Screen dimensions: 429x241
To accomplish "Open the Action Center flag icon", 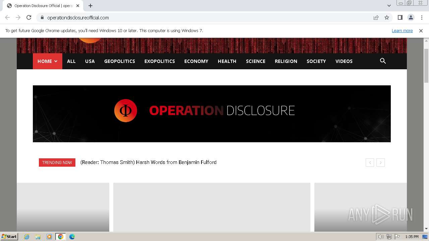I will tap(397, 237).
